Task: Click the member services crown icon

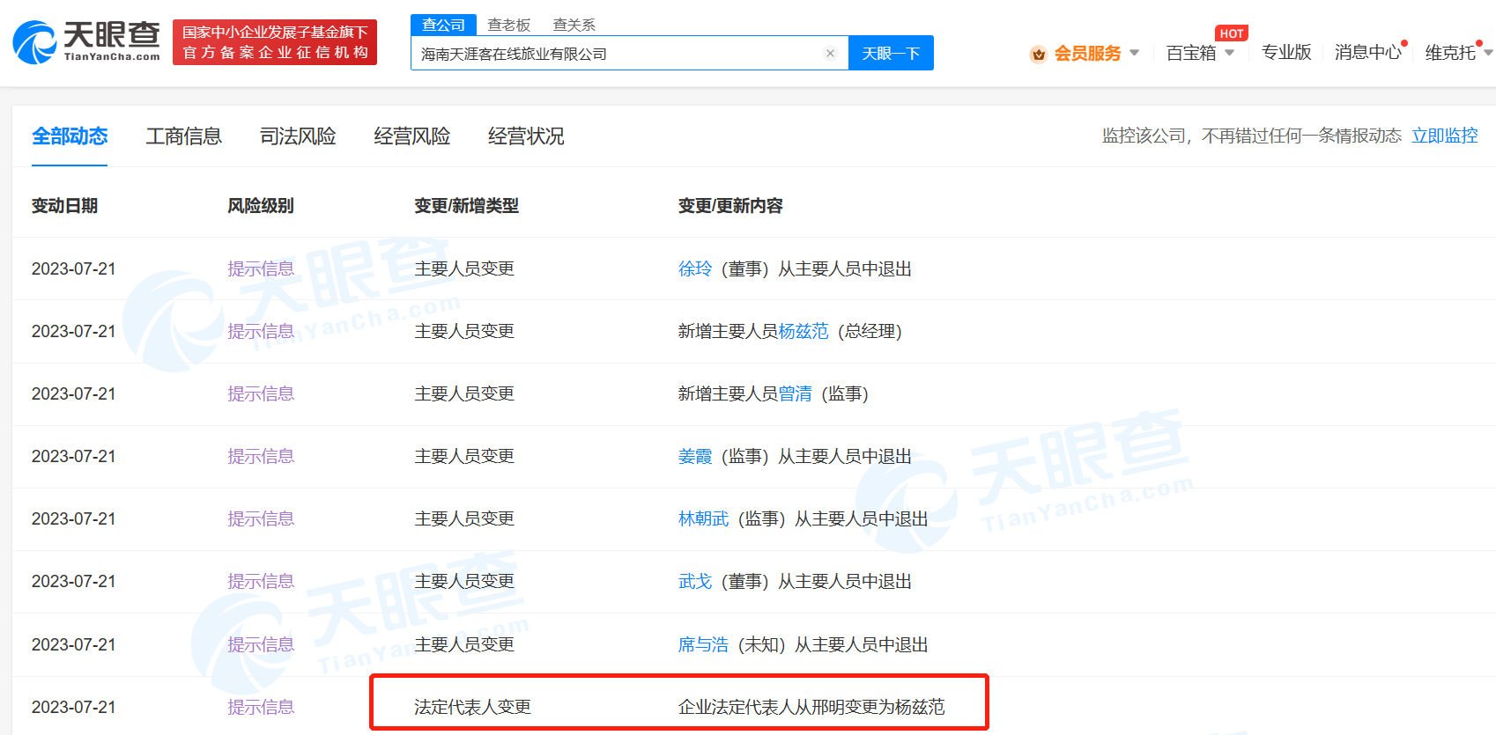Action: coord(1039,55)
